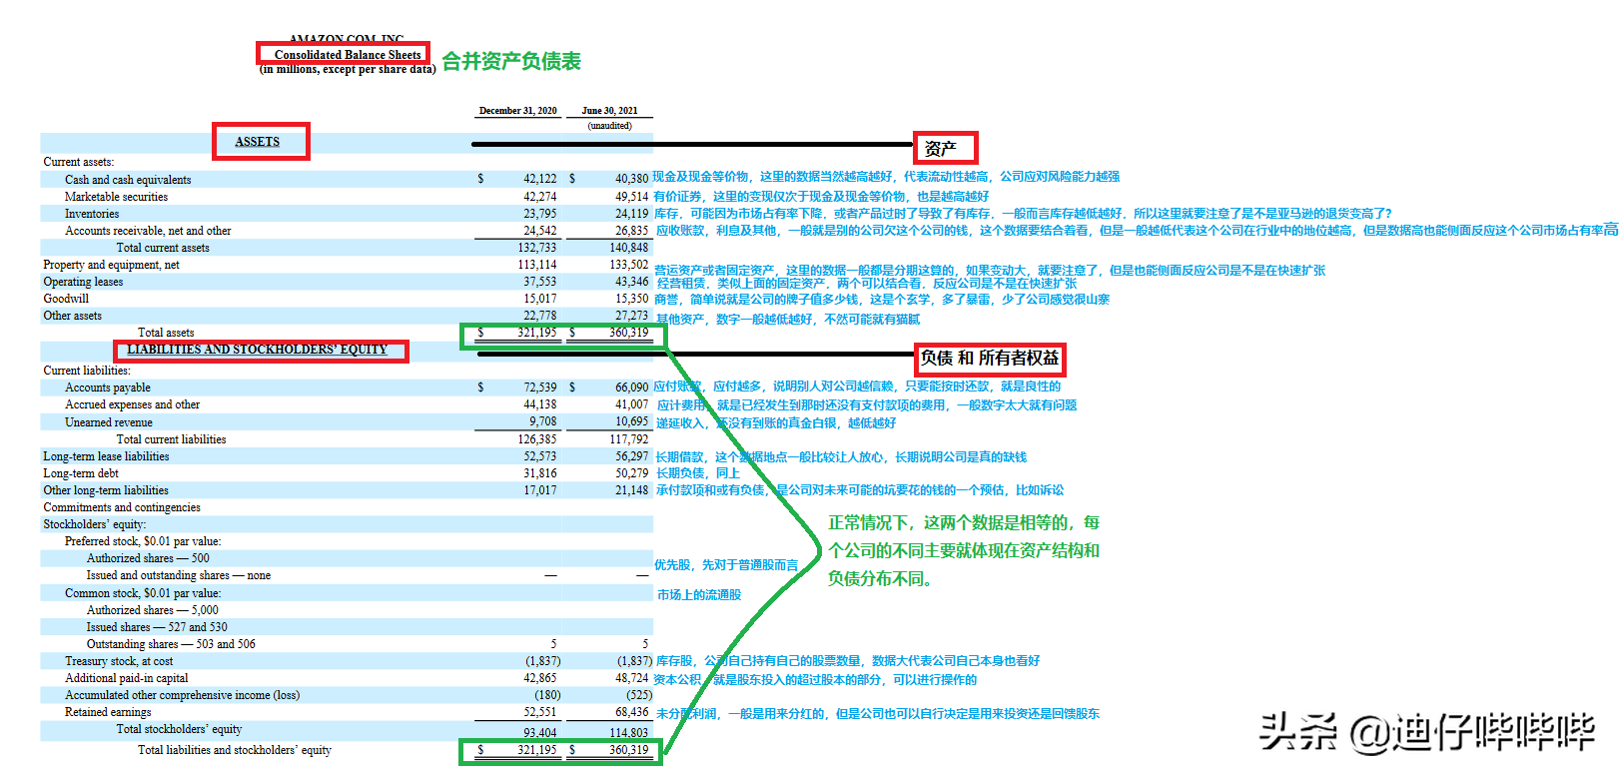
Task: Select the 40,380 cash value
Action: [x=631, y=180]
